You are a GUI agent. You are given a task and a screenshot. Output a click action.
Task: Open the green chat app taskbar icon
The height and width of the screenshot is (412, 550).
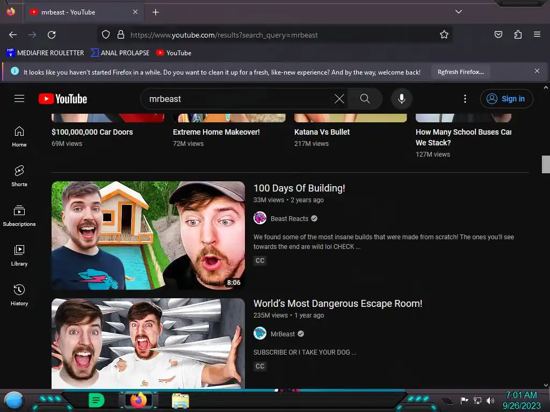97,400
